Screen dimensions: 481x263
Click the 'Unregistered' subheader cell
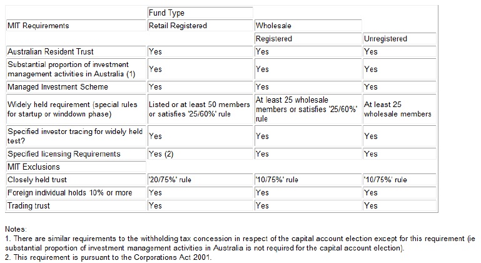pyautogui.click(x=400, y=39)
